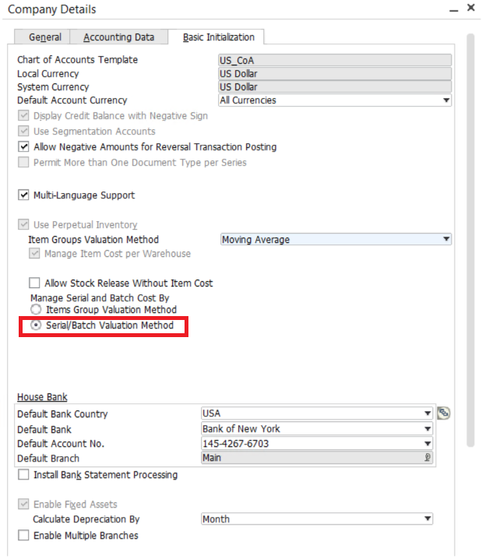The width and height of the screenshot is (482, 559).
Task: Enable Multiple Branches checkbox
Action: [x=23, y=536]
